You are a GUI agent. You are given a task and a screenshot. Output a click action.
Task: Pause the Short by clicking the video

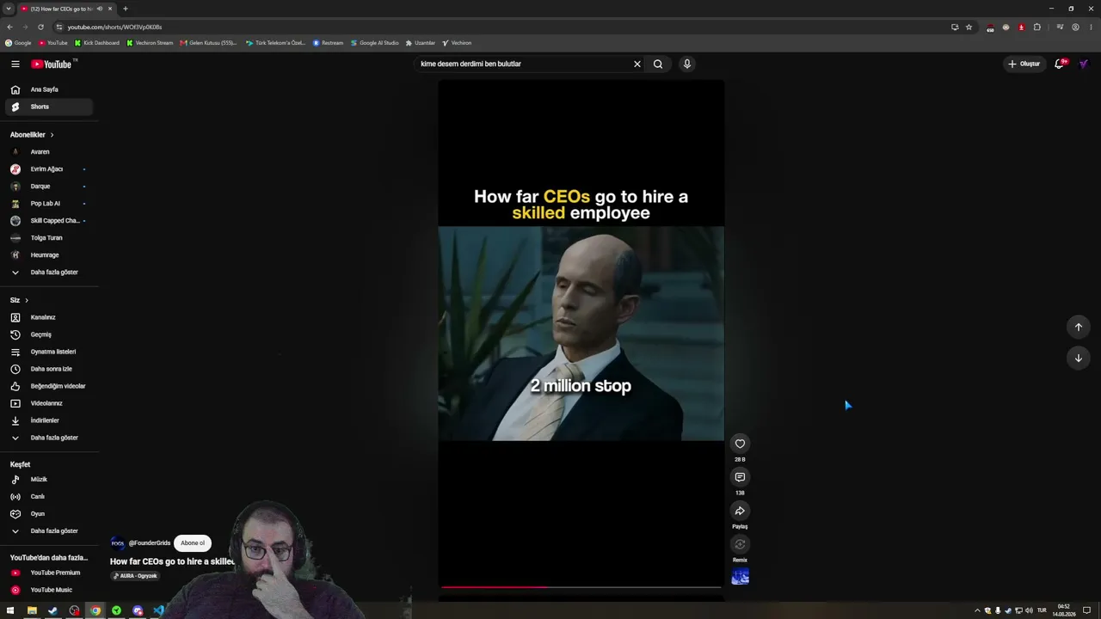click(581, 334)
